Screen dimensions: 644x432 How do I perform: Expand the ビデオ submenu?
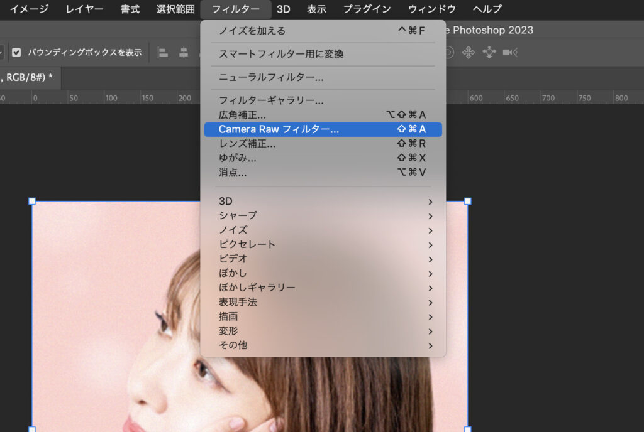click(323, 259)
